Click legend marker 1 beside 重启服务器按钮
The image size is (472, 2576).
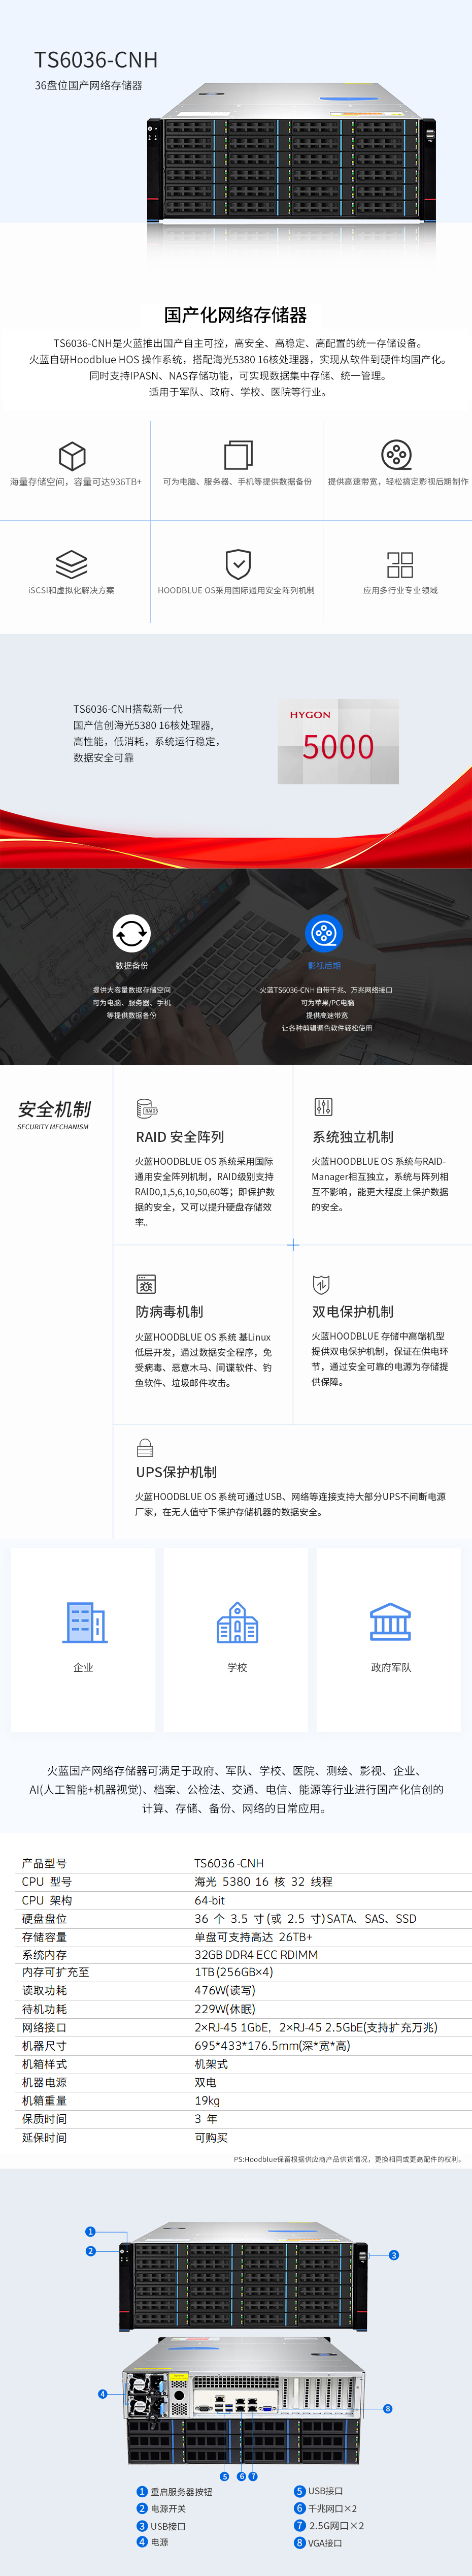pyautogui.click(x=142, y=2492)
